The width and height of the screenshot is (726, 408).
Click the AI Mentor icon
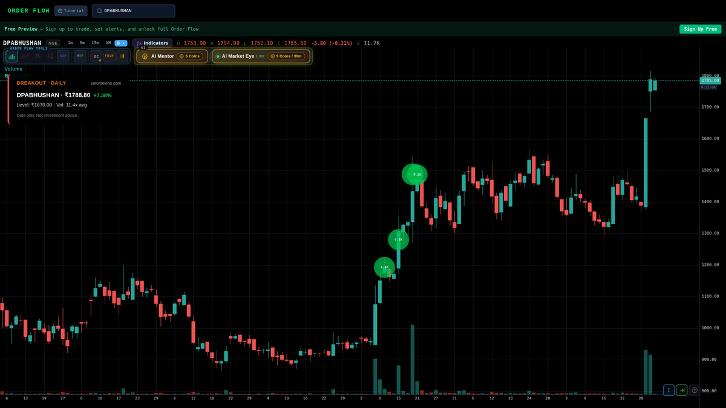145,56
